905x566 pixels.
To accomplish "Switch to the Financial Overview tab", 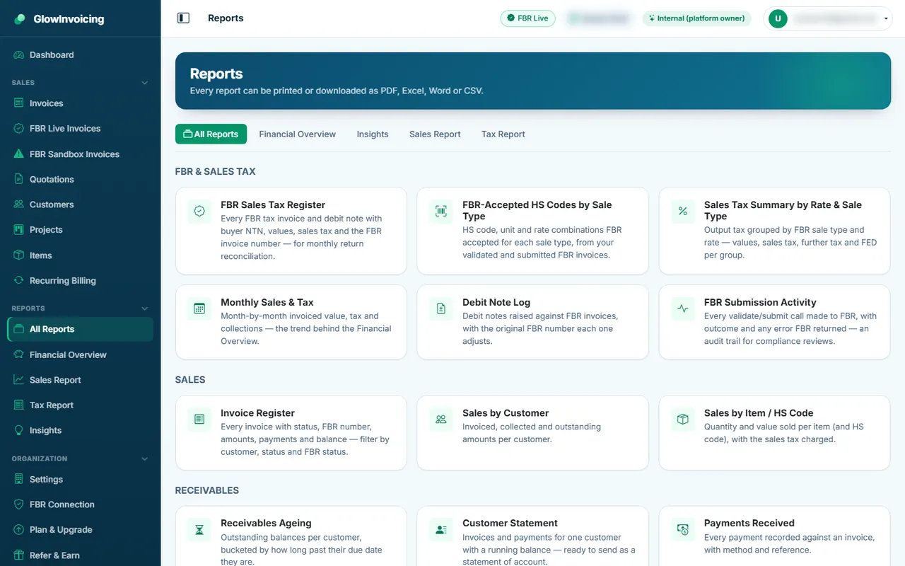I will 298,134.
